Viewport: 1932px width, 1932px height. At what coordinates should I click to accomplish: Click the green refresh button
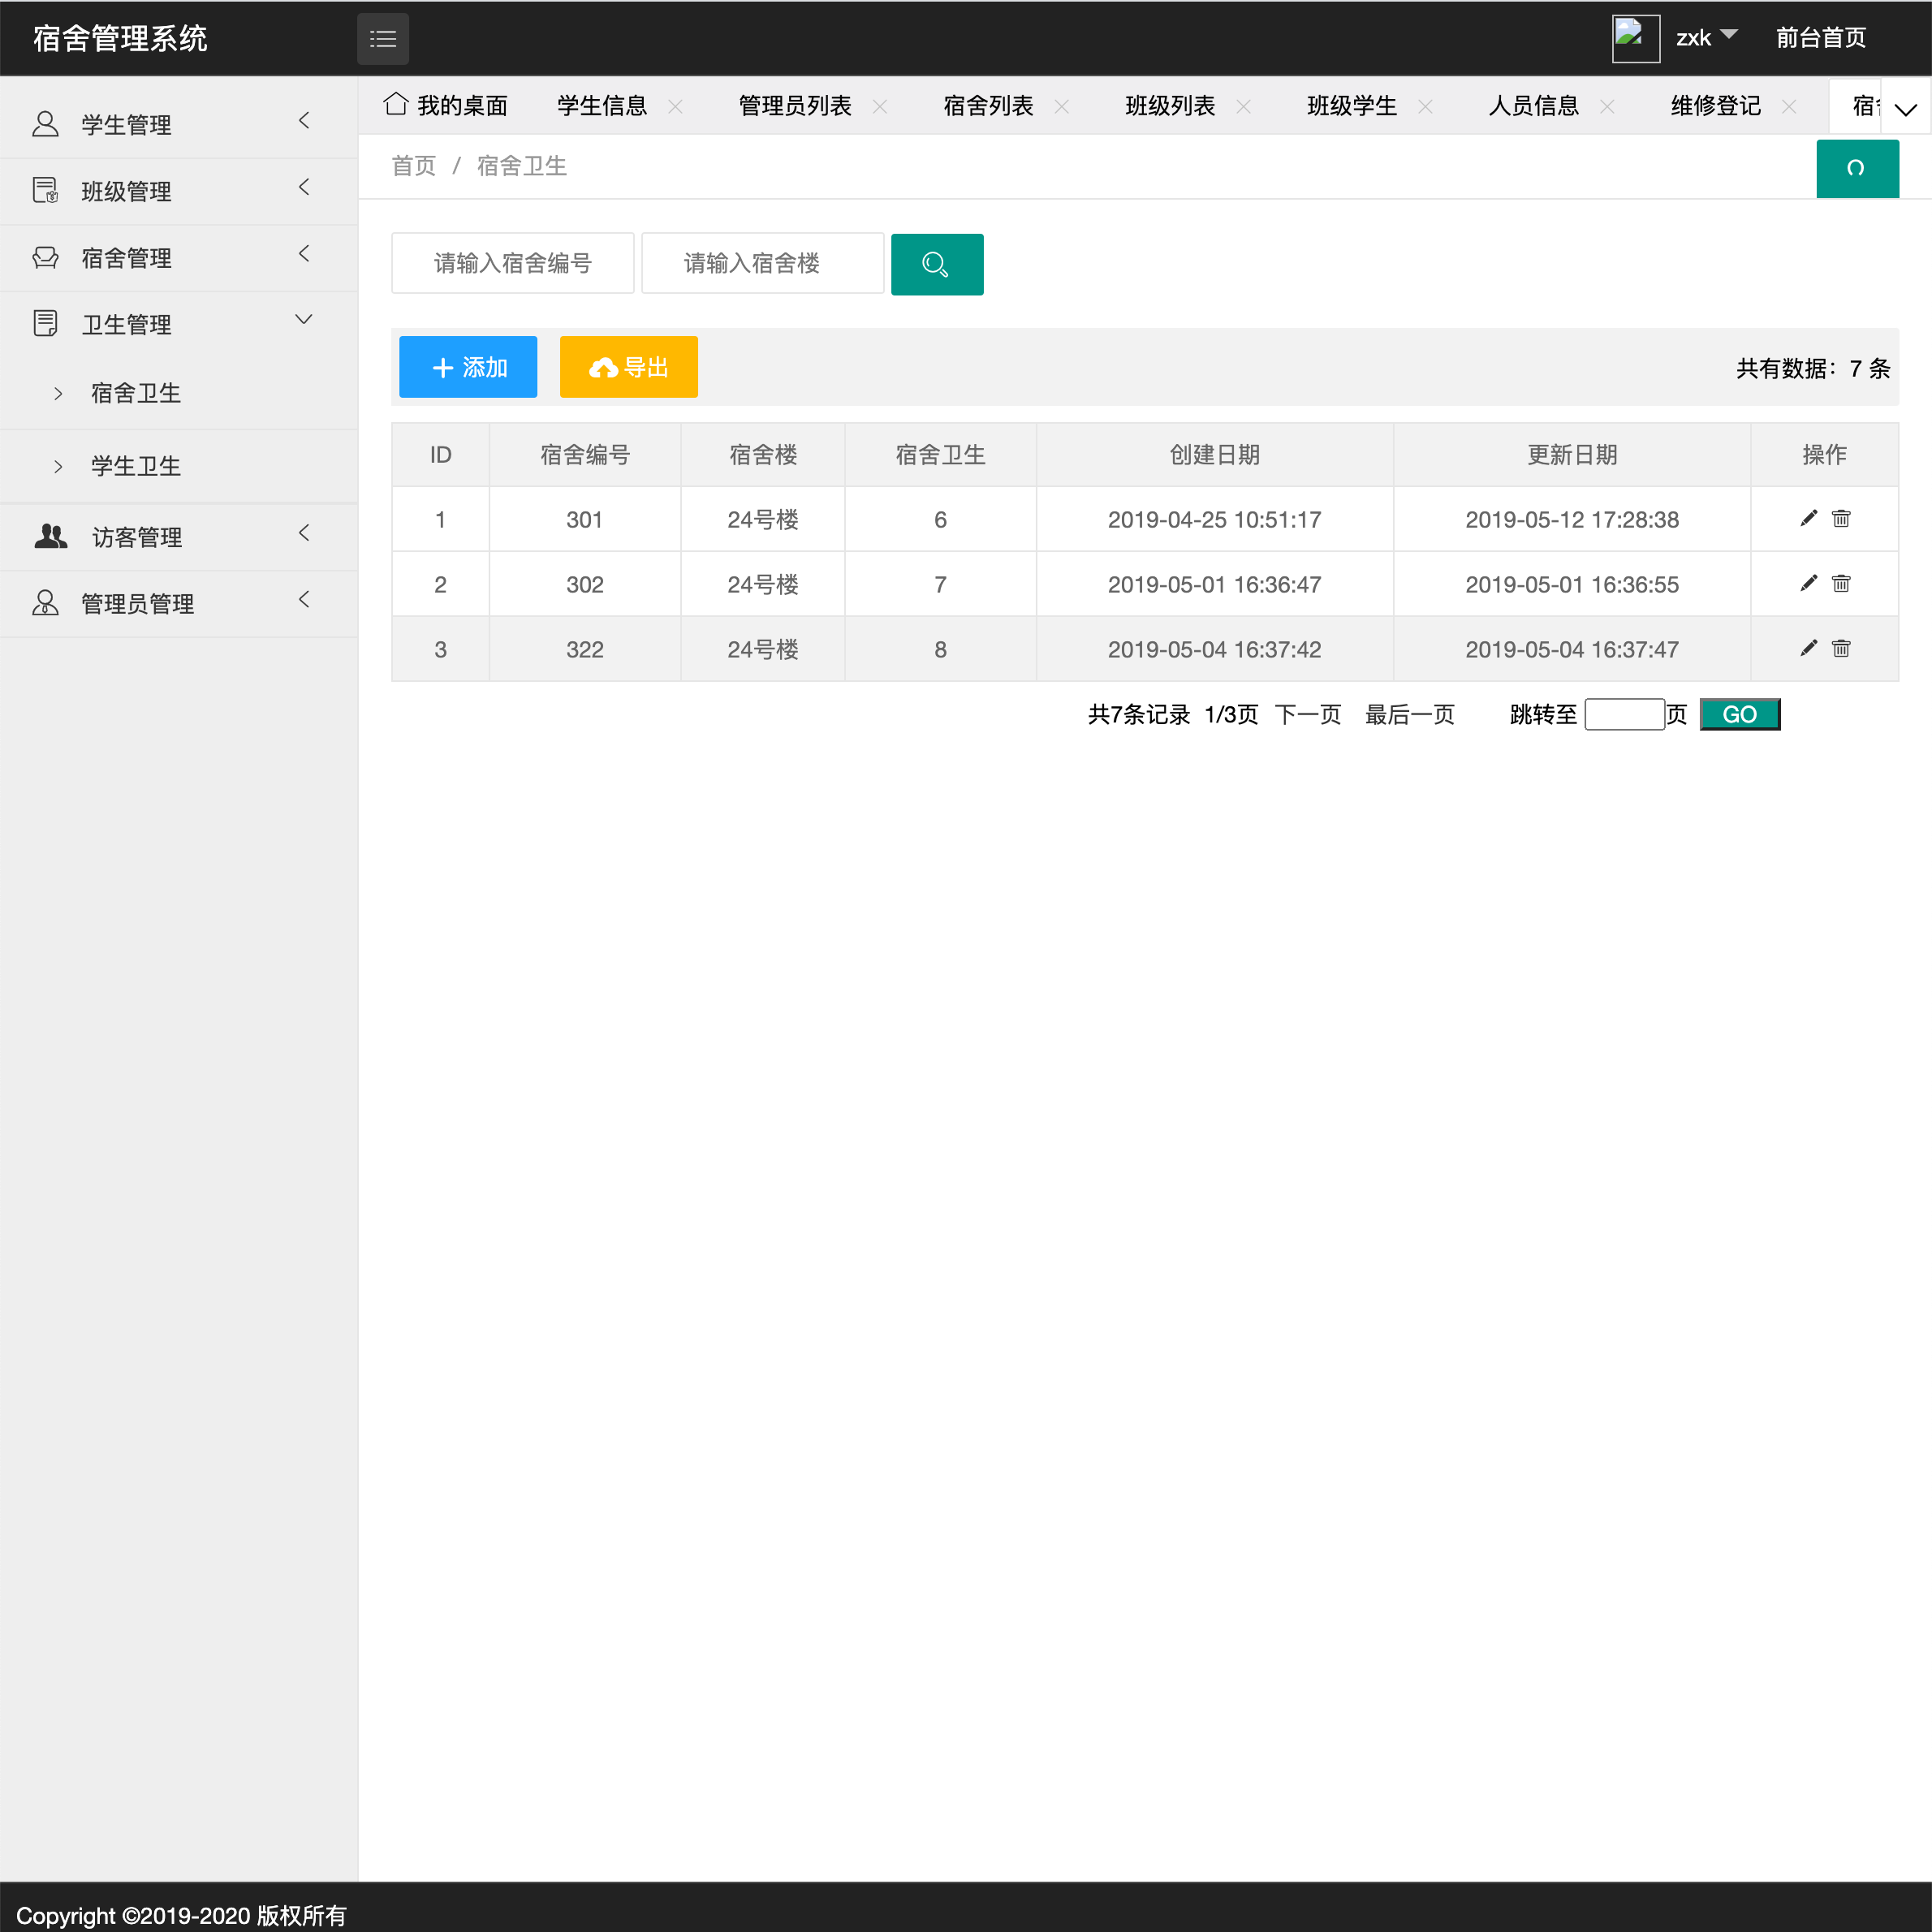1856,168
